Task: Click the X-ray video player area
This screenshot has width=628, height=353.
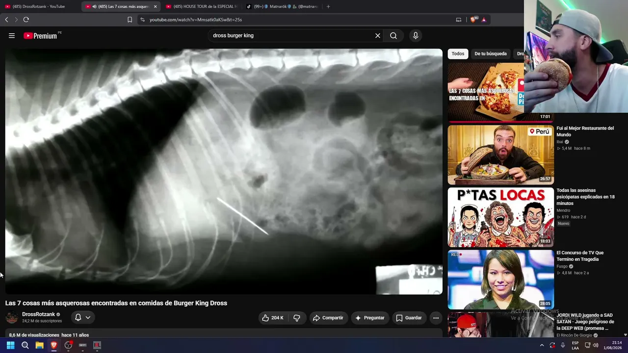Action: (224, 172)
